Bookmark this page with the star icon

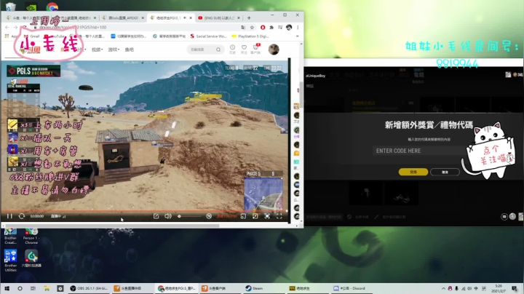tap(253, 28)
